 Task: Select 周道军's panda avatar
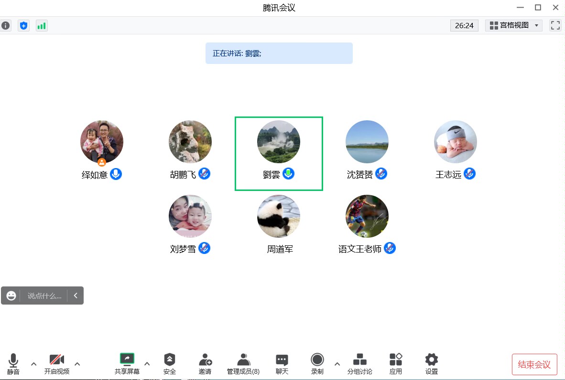(x=279, y=216)
